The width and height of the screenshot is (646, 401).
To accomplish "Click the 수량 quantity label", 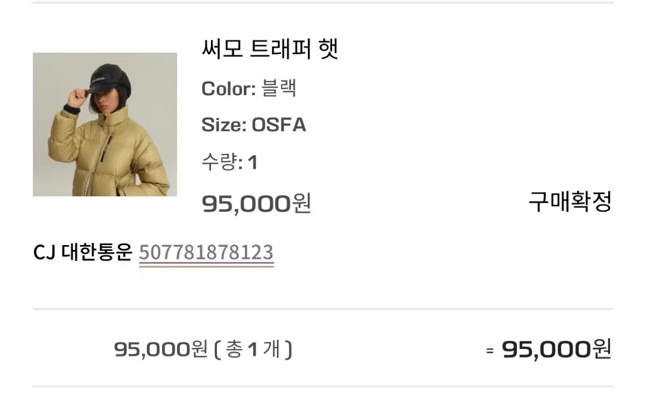I will click(219, 162).
